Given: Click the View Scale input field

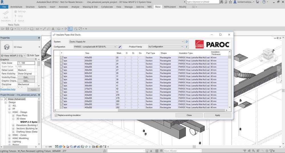Looking at the screenshot, I should [x=26, y=63].
